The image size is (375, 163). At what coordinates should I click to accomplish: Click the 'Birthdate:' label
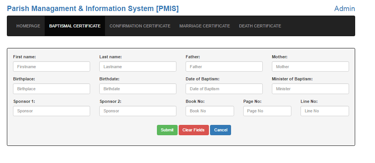tap(109, 79)
